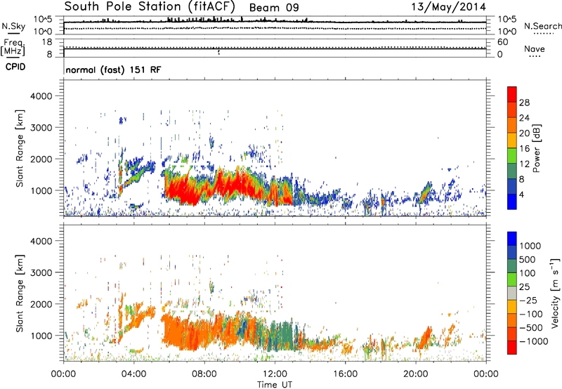Select the yellow 16–20 dB colorbar segment
Viewport: 562px width, 389px height.
point(512,140)
